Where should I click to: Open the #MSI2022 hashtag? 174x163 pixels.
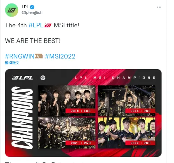click(60, 56)
